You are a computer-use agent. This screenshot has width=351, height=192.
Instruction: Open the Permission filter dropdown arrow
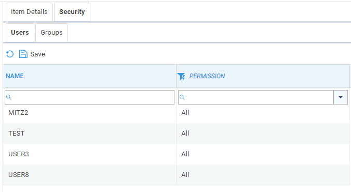(341, 97)
